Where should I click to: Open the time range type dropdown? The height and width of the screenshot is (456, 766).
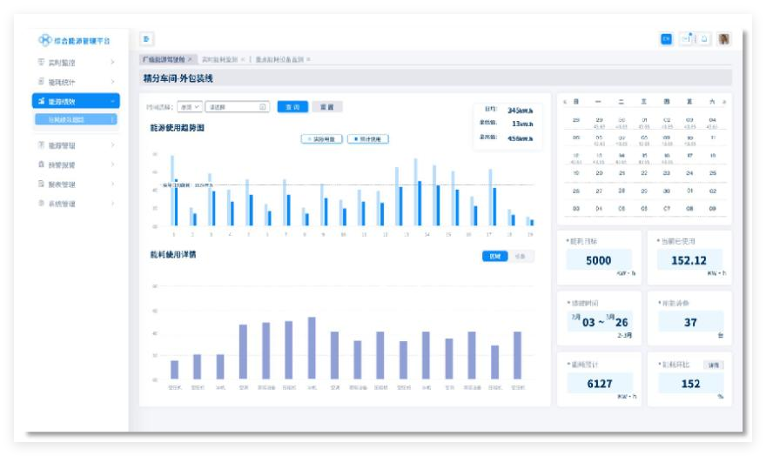pyautogui.click(x=188, y=107)
